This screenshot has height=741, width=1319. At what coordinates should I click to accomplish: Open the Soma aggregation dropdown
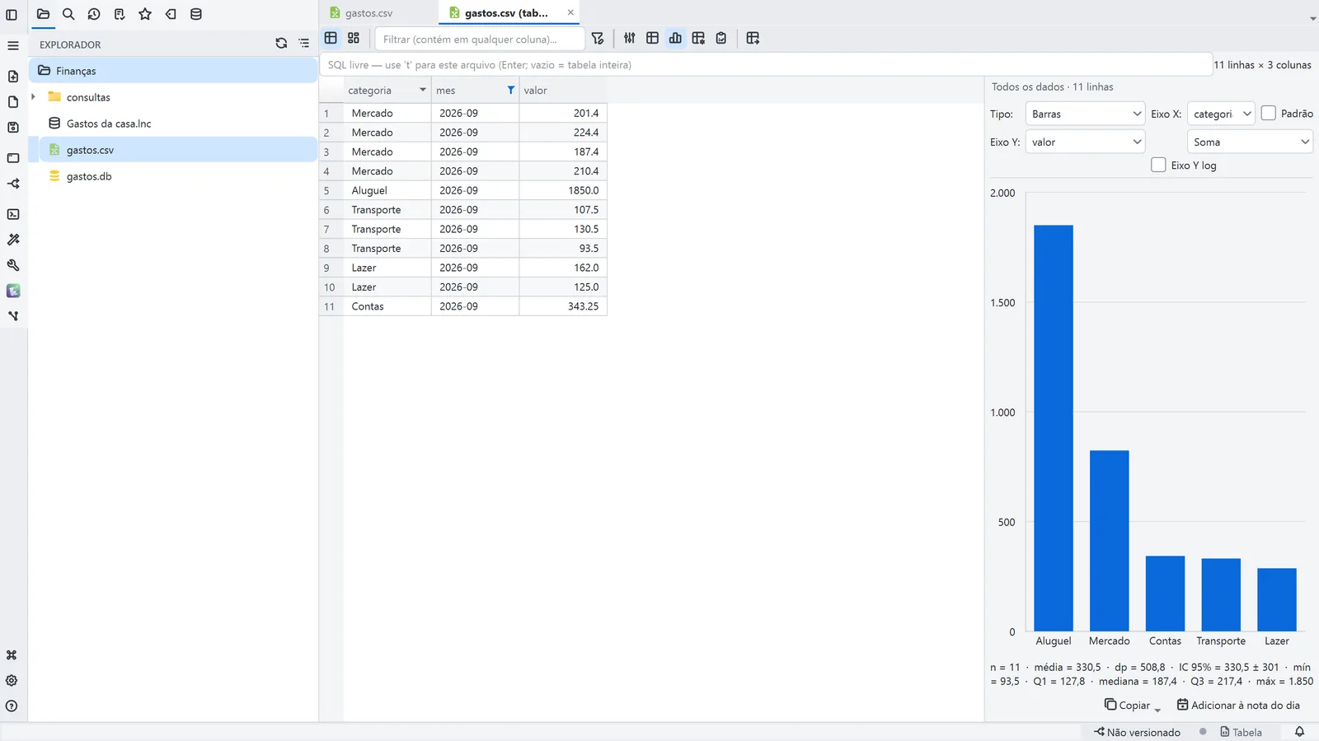(1250, 142)
